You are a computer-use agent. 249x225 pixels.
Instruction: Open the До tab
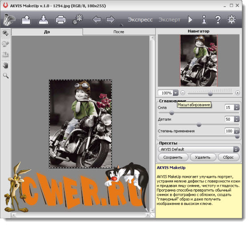pos(47,32)
